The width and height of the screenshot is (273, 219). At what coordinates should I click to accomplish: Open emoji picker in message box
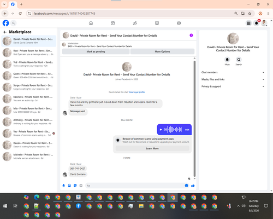tap(186, 186)
